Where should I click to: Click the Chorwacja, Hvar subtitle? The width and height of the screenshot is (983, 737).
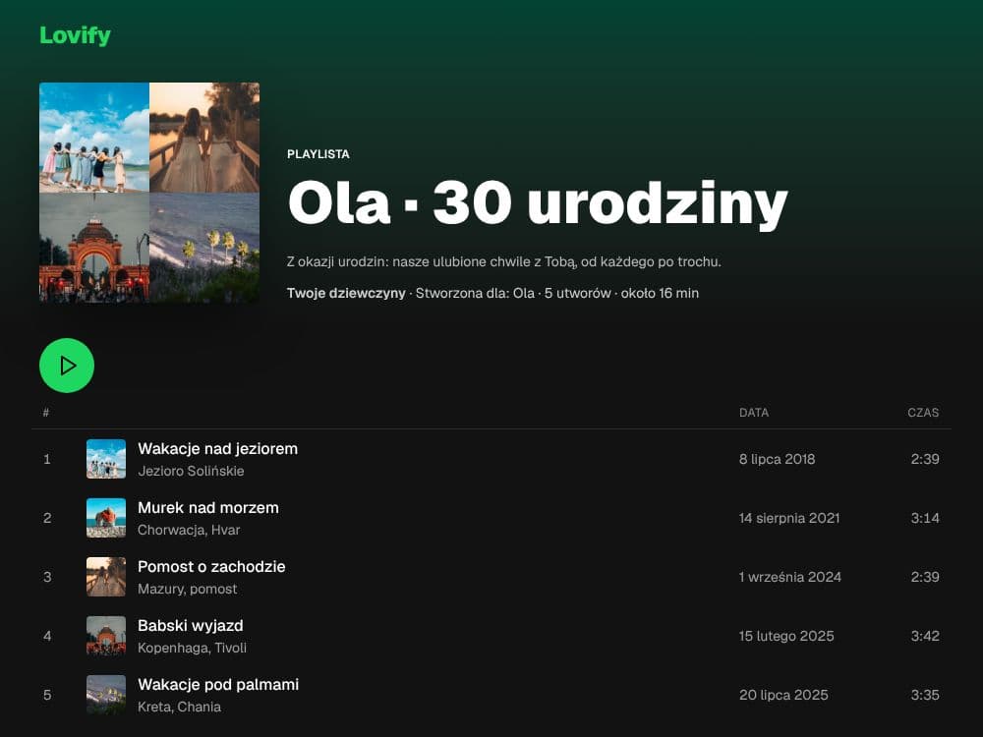tap(189, 530)
